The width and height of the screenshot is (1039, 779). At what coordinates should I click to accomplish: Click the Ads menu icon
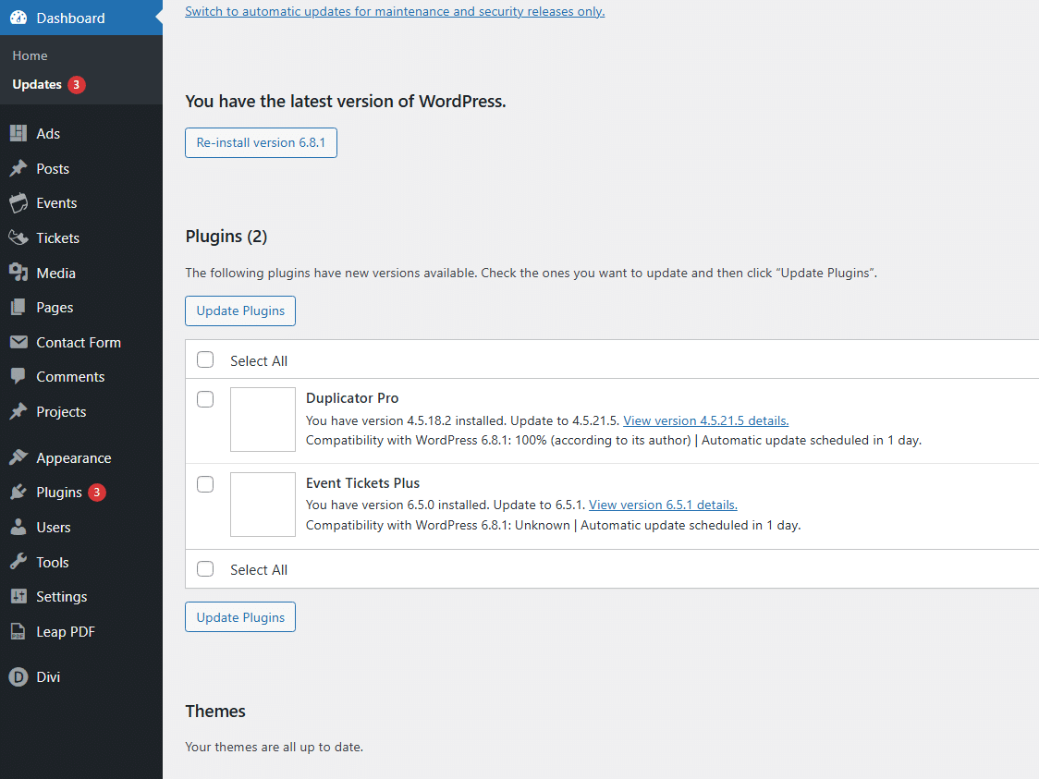(18, 133)
